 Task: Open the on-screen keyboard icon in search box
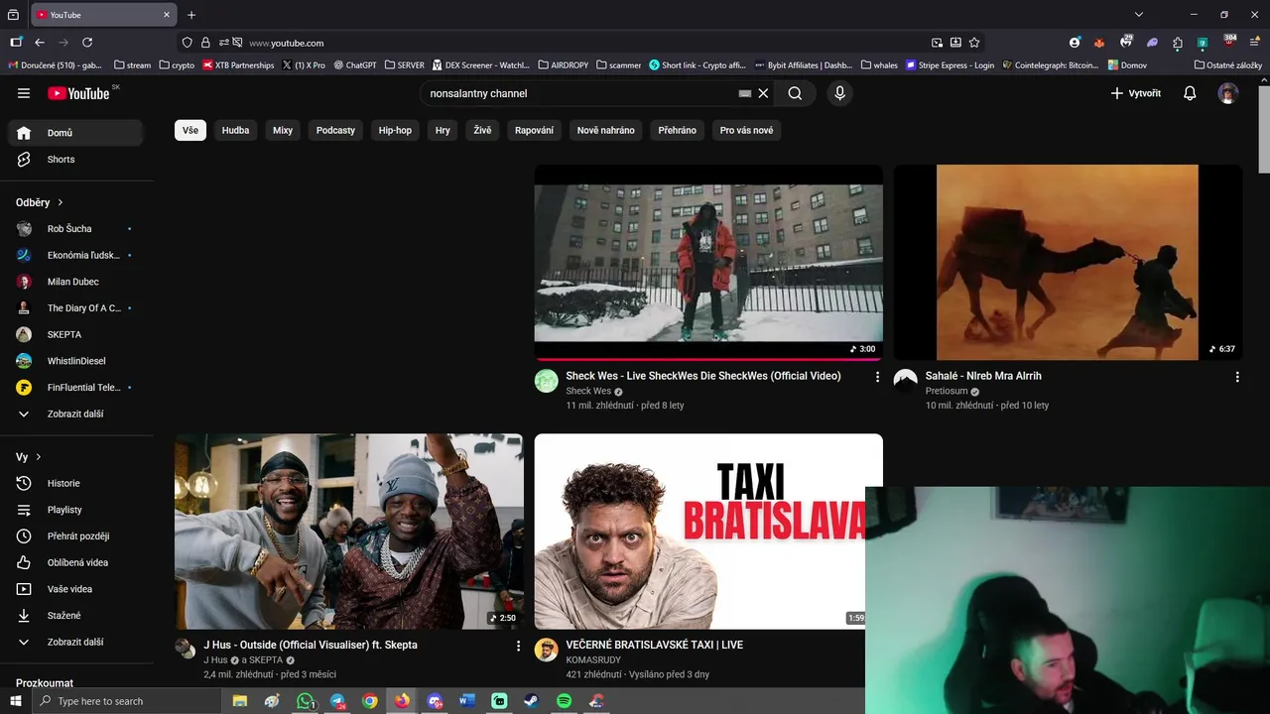(745, 93)
